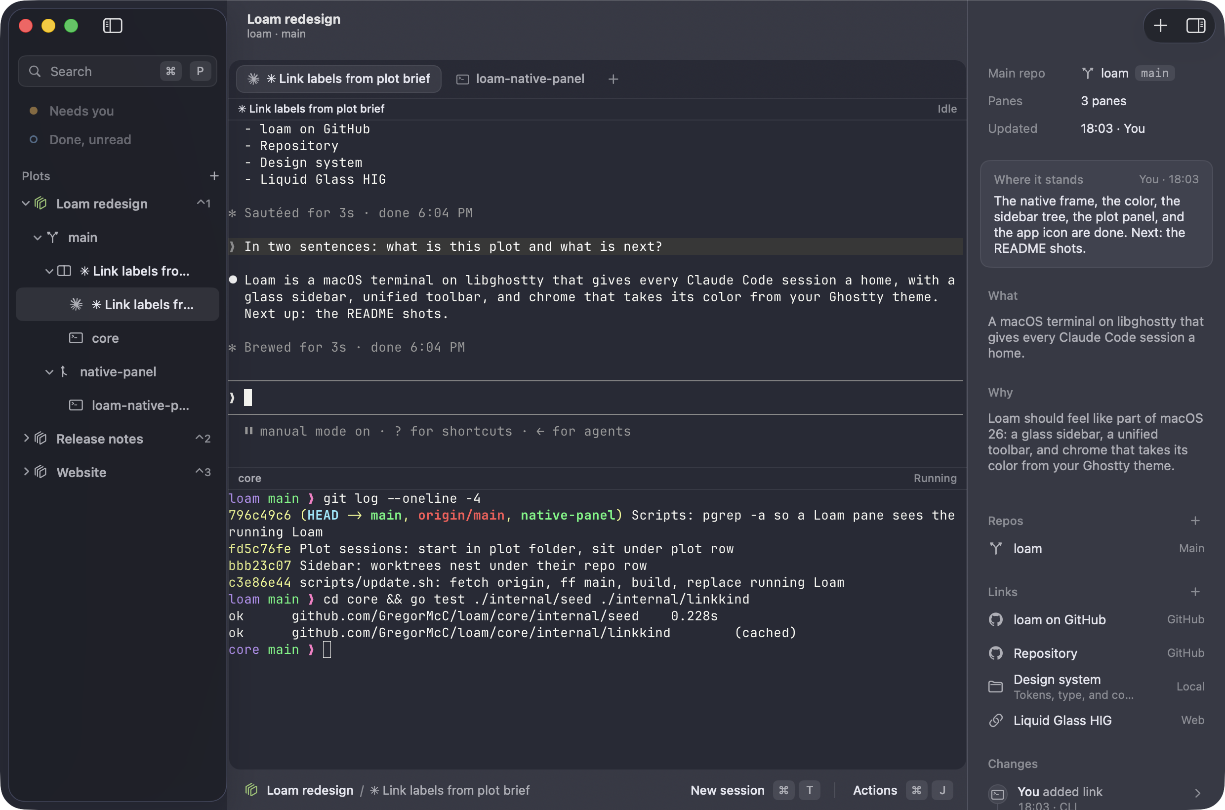This screenshot has height=810, width=1225.
Task: Click the New session button
Action: 728,790
